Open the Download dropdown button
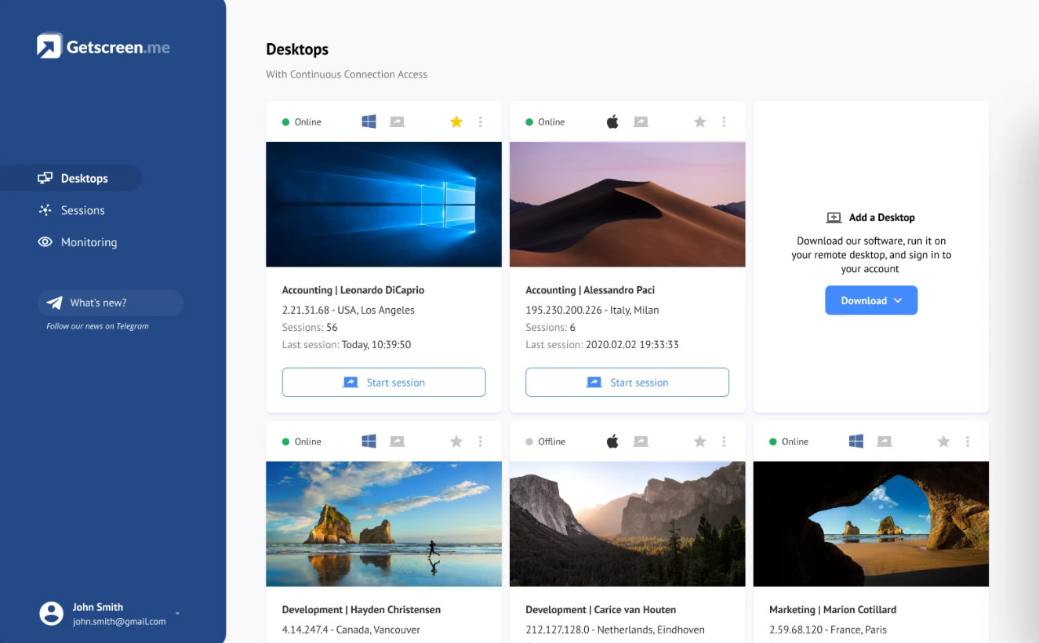 pos(871,300)
